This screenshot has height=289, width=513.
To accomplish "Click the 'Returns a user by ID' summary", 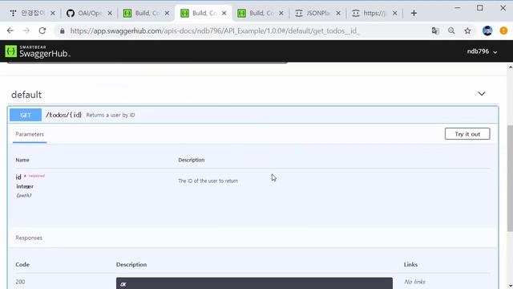I will click(111, 115).
